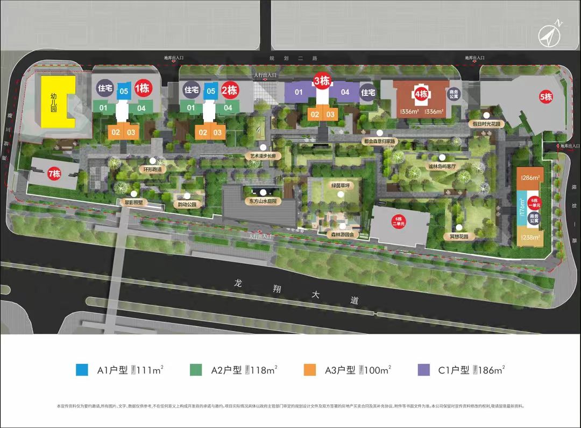Pick the red 7栋 building badge
This screenshot has width=581, height=428.
pos(54,173)
